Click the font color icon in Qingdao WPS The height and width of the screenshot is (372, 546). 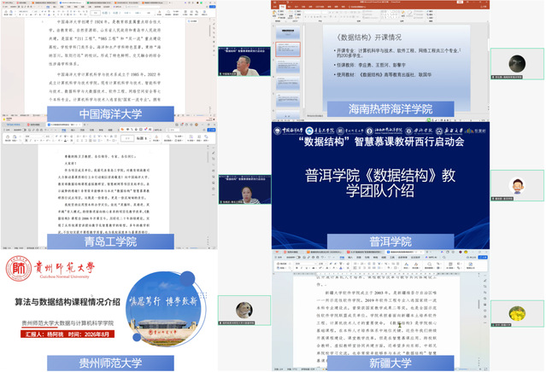(66, 141)
